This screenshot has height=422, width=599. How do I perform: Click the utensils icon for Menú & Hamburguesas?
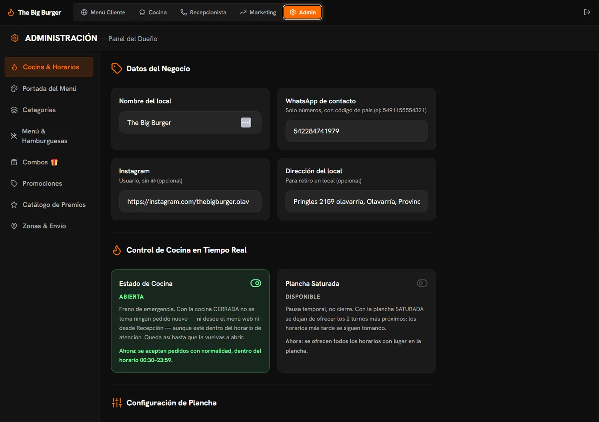14,136
